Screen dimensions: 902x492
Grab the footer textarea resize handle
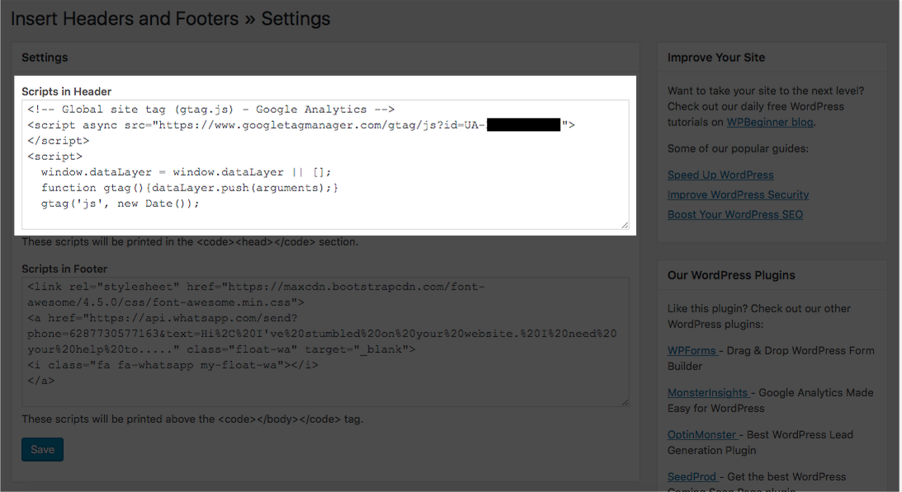(x=625, y=402)
